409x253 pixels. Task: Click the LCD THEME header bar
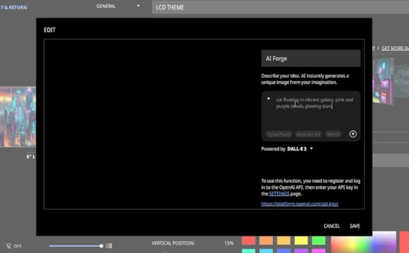coord(280,7)
